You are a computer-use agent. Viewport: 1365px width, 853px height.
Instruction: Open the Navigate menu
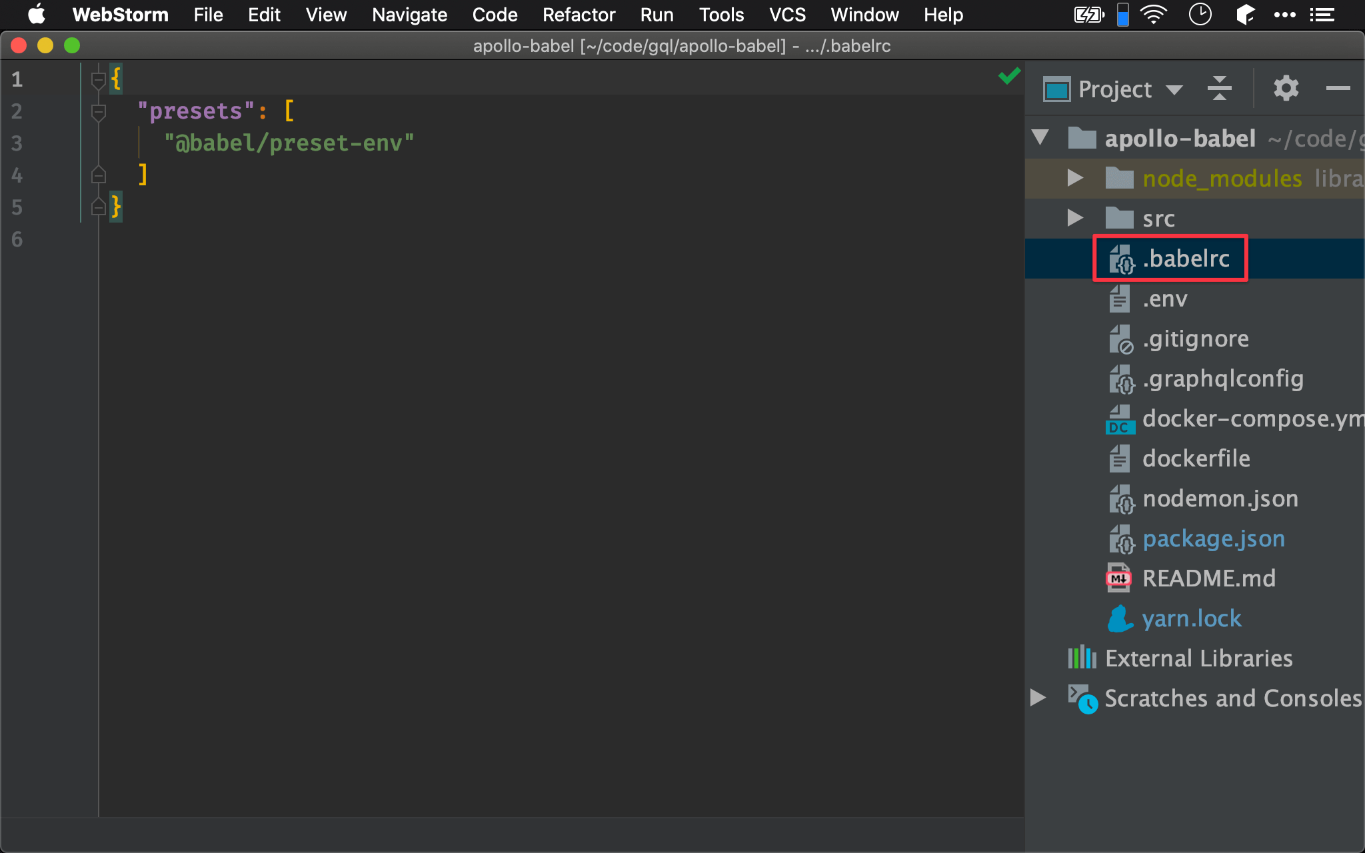point(409,15)
